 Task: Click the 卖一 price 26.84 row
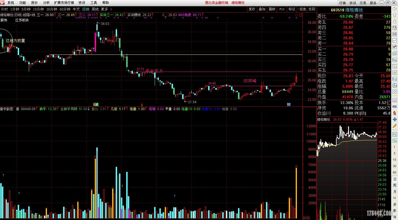354,43
